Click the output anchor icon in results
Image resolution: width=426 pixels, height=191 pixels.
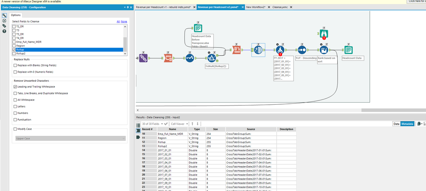coord(138,137)
